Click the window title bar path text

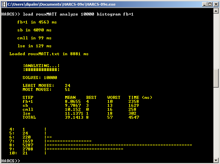click(x=62, y=4)
